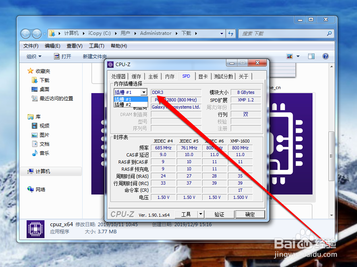Click the 确定 button

coord(250,214)
